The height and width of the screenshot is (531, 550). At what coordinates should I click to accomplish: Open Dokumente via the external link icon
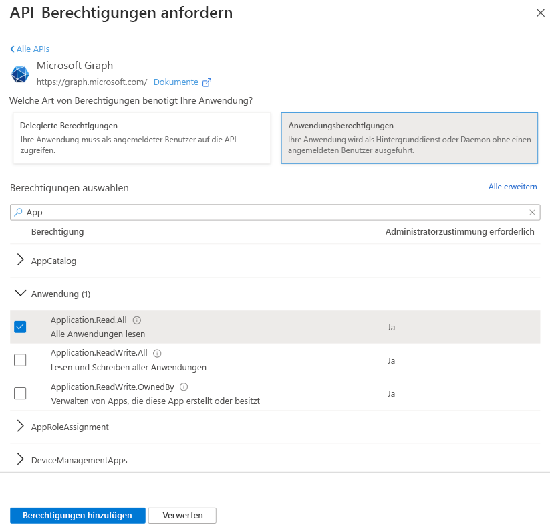207,82
